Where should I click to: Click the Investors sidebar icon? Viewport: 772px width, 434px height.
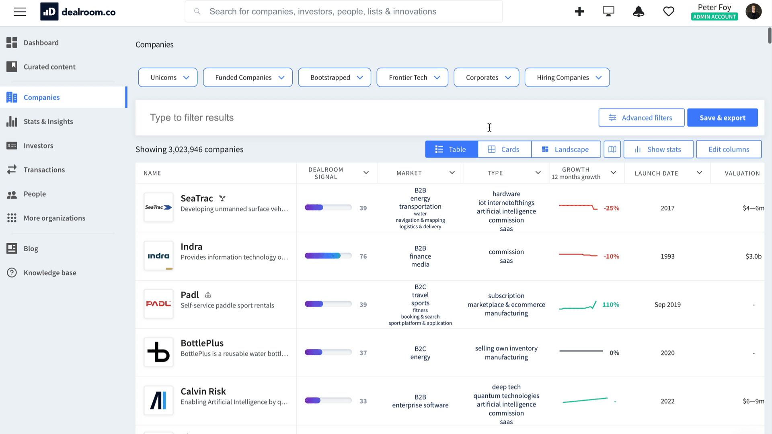tap(12, 145)
